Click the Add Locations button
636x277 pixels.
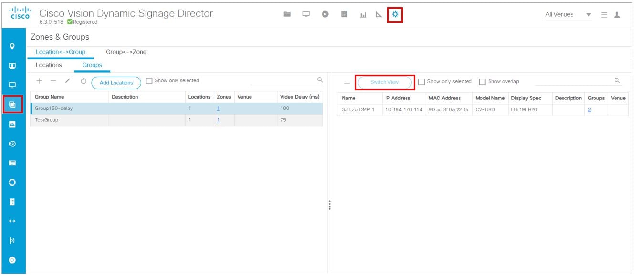click(x=115, y=82)
